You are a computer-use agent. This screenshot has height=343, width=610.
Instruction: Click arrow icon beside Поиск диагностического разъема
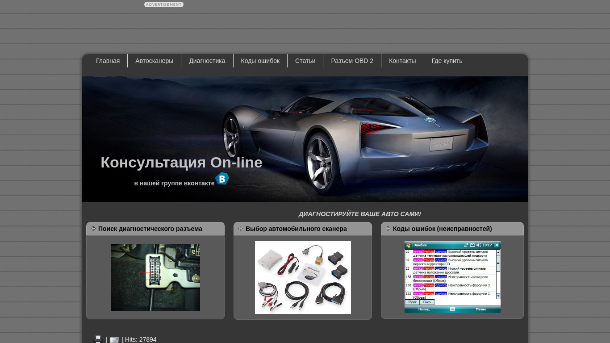[x=93, y=229]
